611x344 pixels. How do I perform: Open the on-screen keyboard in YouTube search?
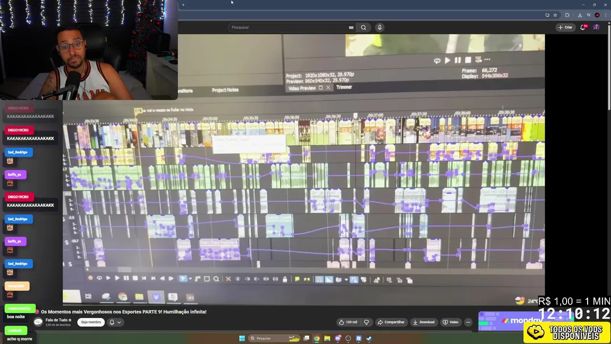351,27
